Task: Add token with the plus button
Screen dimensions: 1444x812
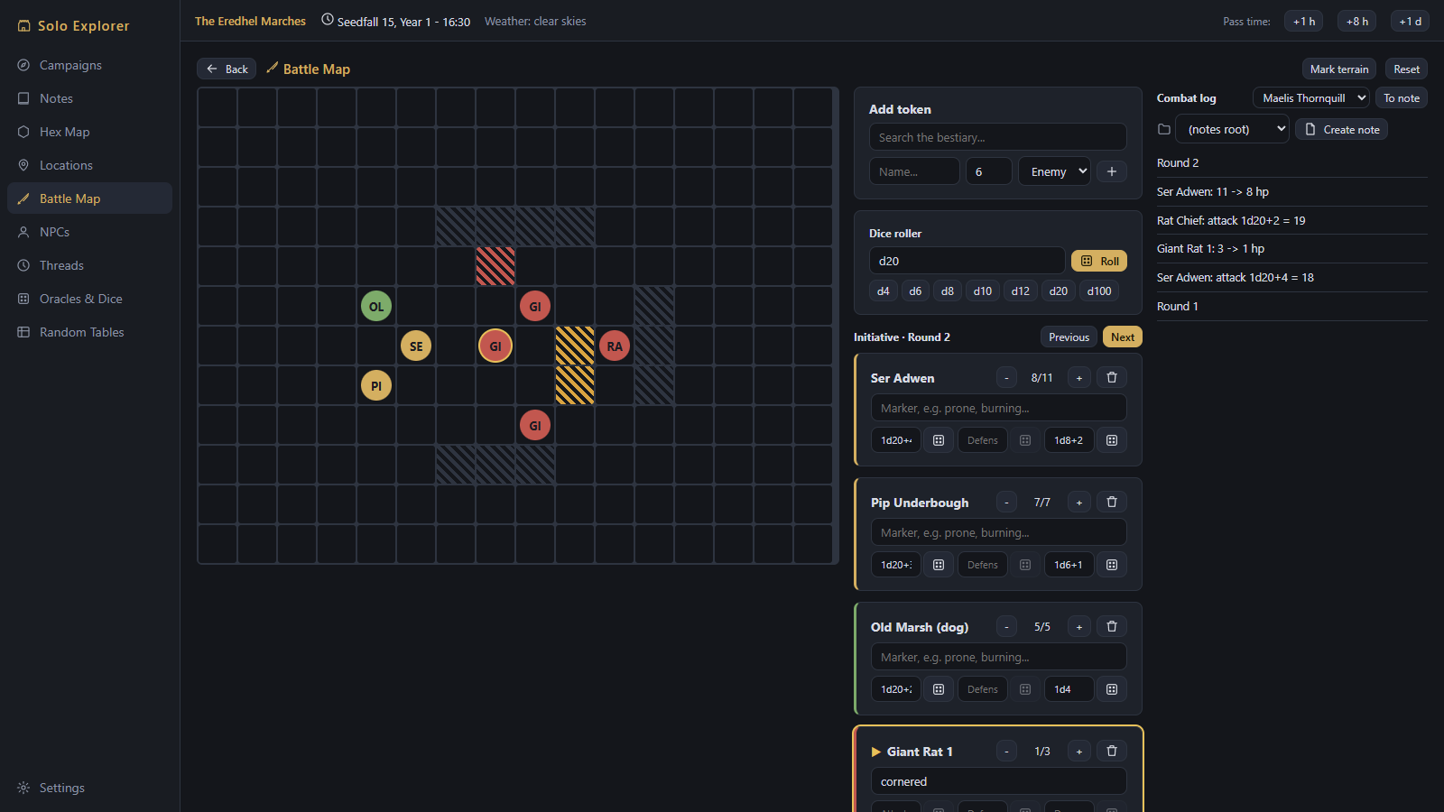Action: 1112,171
